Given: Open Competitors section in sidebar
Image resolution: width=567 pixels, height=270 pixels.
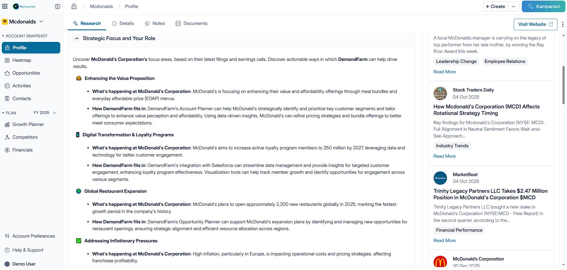Looking at the screenshot, I should click(x=25, y=137).
